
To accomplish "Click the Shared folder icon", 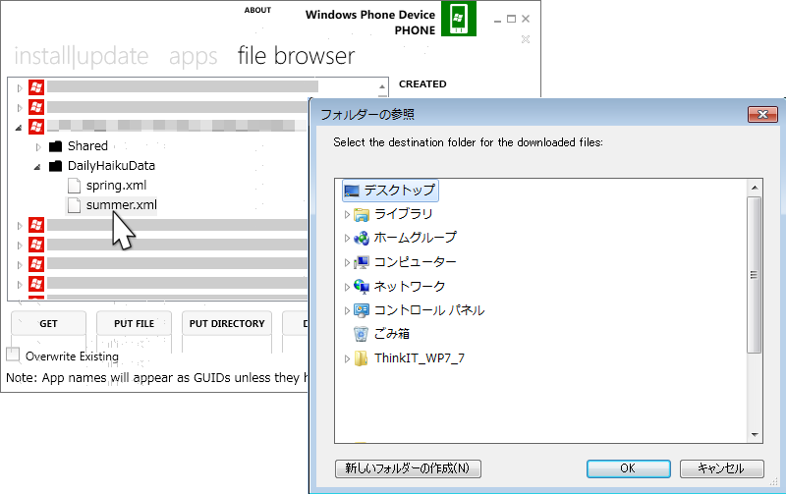I will (x=55, y=146).
